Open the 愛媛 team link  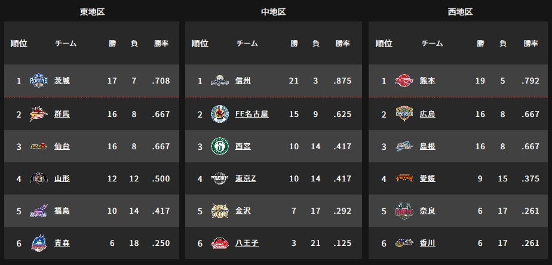pos(427,178)
